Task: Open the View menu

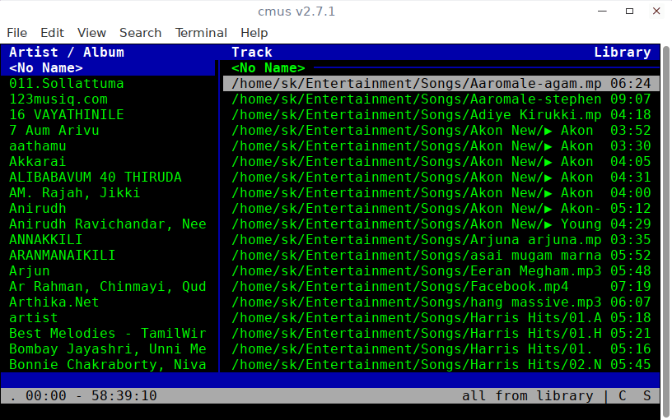Action: coord(91,33)
